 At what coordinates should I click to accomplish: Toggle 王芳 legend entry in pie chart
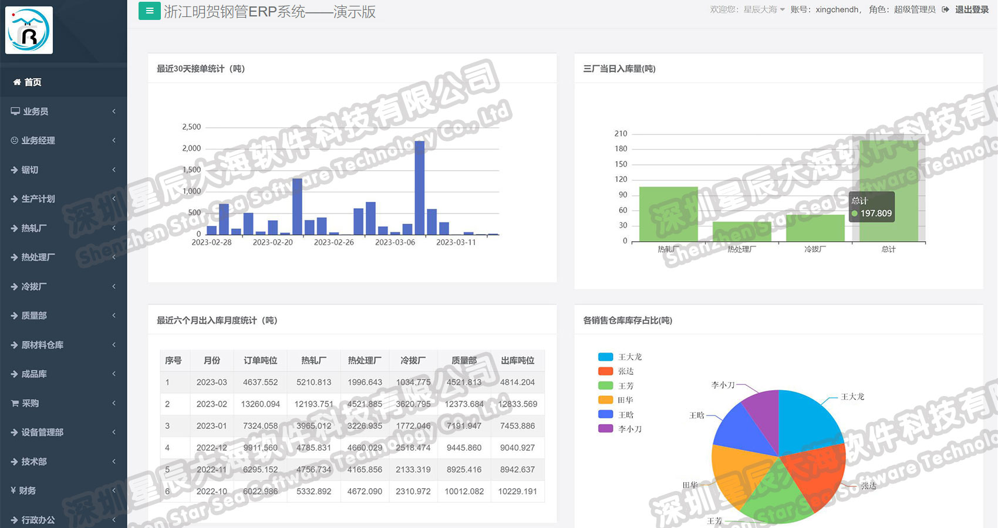tap(616, 385)
